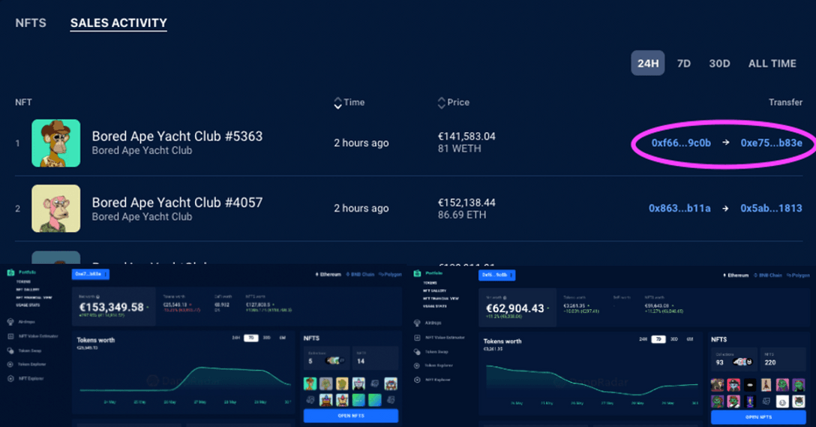Click sender address 0xf66...9c0b

[x=680, y=143]
